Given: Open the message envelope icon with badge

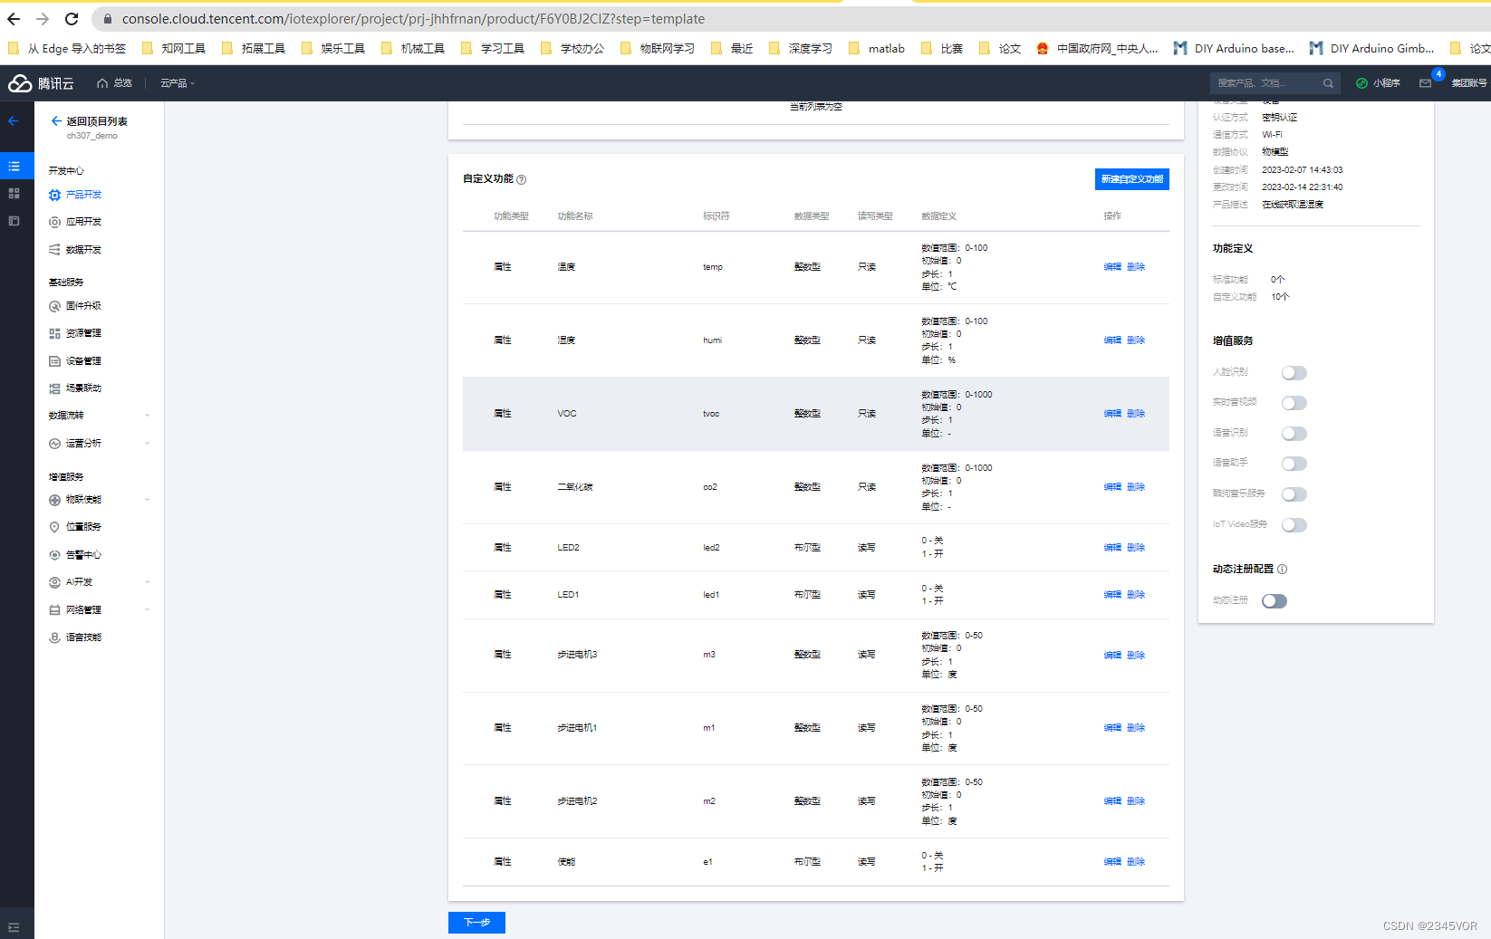Looking at the screenshot, I should (1425, 83).
